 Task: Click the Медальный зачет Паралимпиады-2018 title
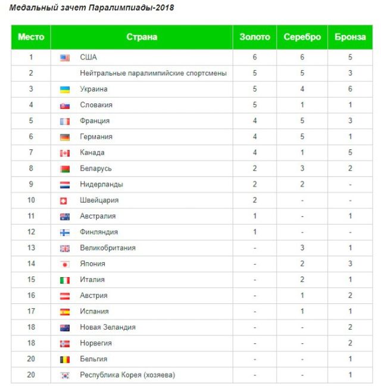click(x=92, y=8)
